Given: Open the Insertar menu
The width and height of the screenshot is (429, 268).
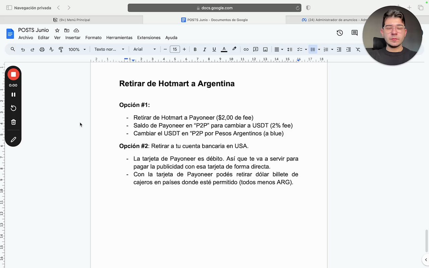Looking at the screenshot, I should [x=73, y=38].
